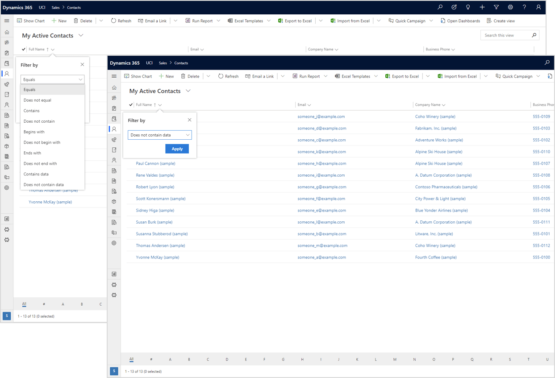The image size is (555, 378).
Task: Click Apply in the Filter by popup
Action: (x=177, y=149)
